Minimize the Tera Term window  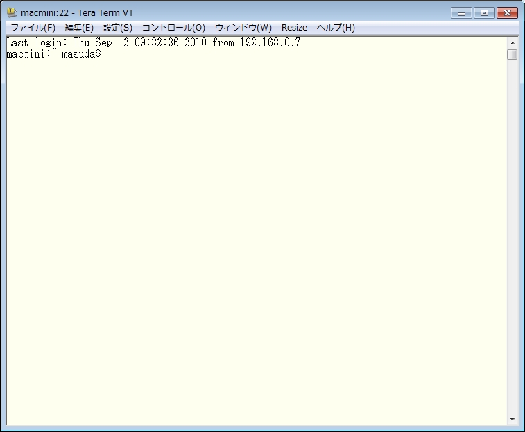(x=461, y=12)
